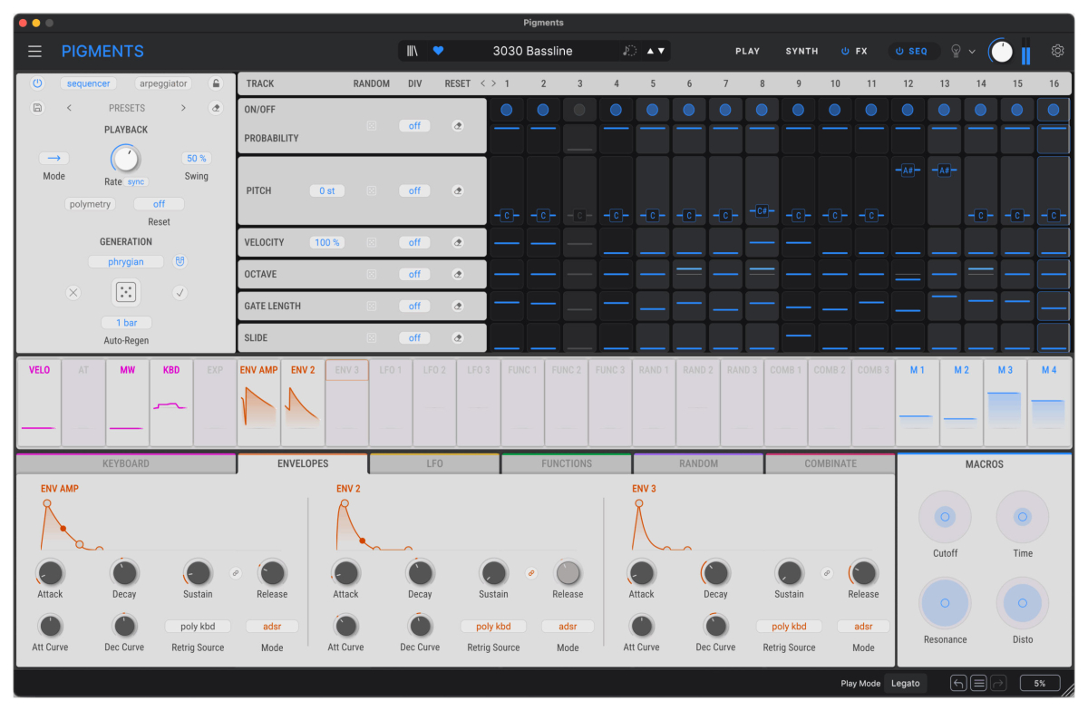This screenshot has width=1088, height=711.
Task: Switch from sequencer to arpeggiator mode
Action: coord(162,83)
